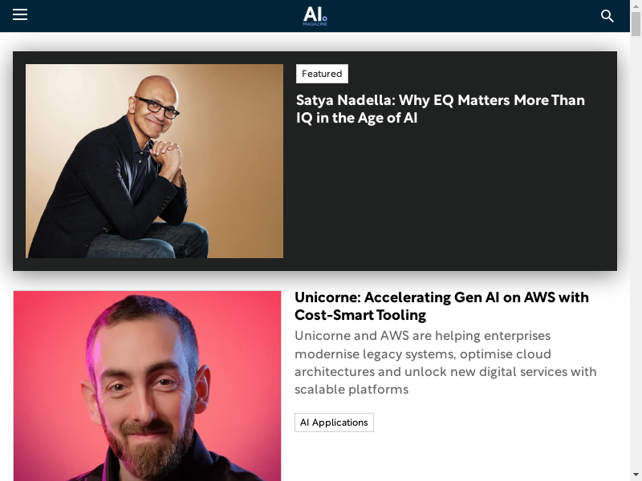Open the Satya Nadella EQ article headline
This screenshot has height=481, width=642.
coord(440,109)
